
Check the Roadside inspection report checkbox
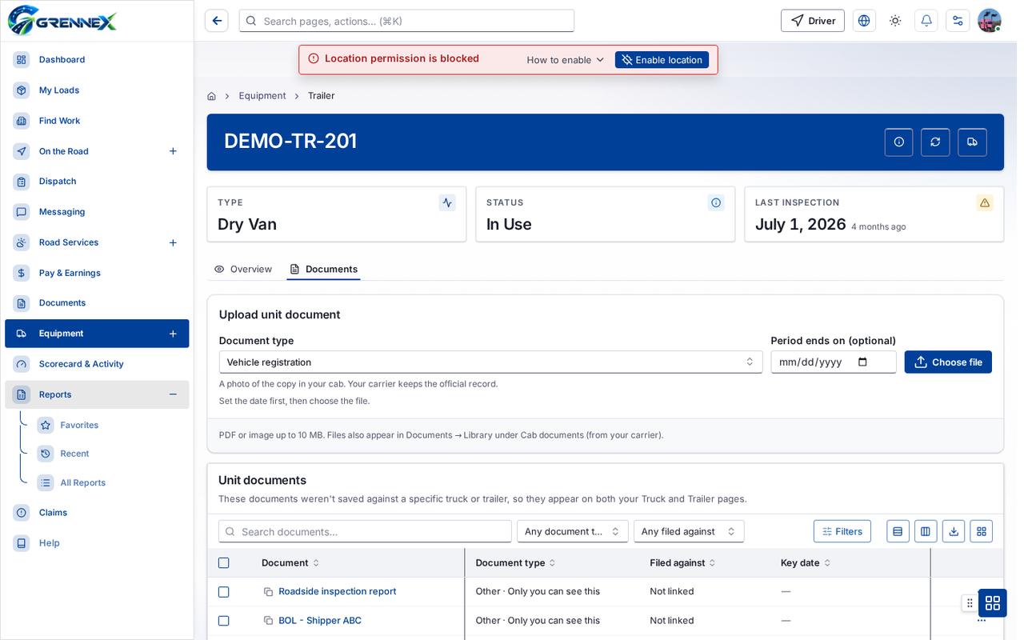click(224, 592)
